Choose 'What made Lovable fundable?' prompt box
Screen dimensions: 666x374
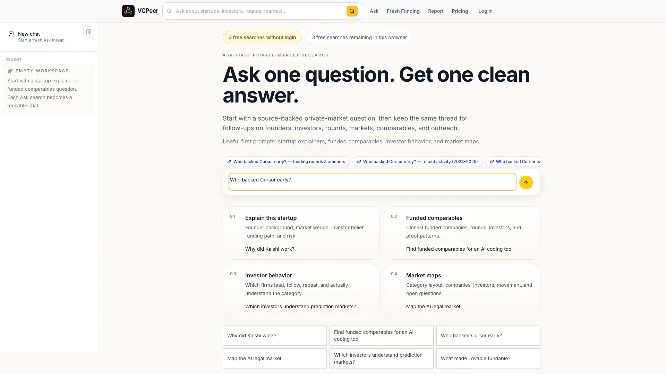click(488, 358)
